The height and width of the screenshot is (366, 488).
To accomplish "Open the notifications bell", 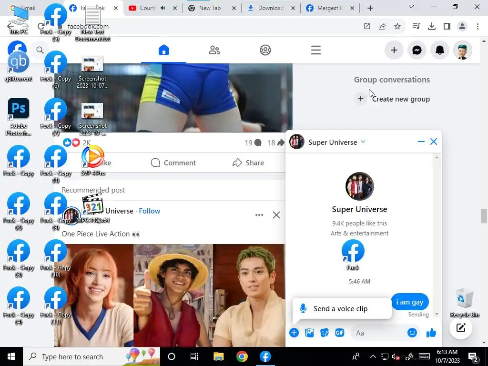I will click(439, 50).
